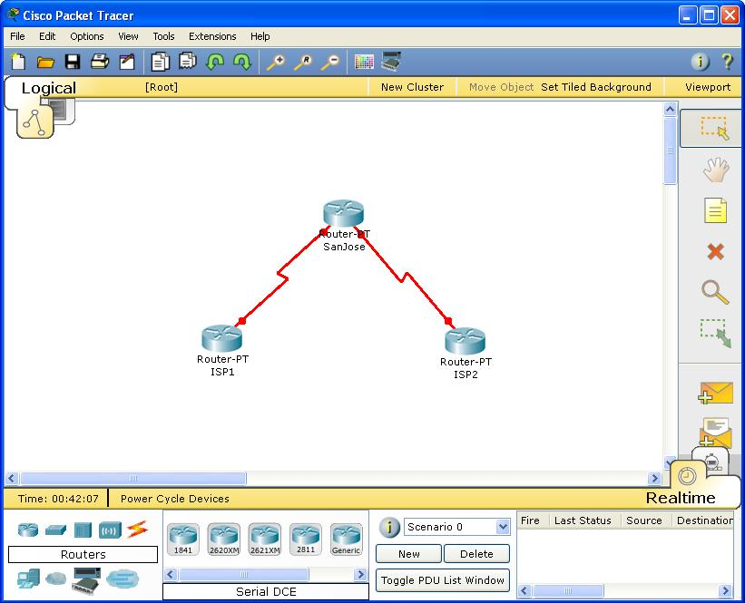Open the Options menu
This screenshot has width=745, height=603.
coord(87,36)
